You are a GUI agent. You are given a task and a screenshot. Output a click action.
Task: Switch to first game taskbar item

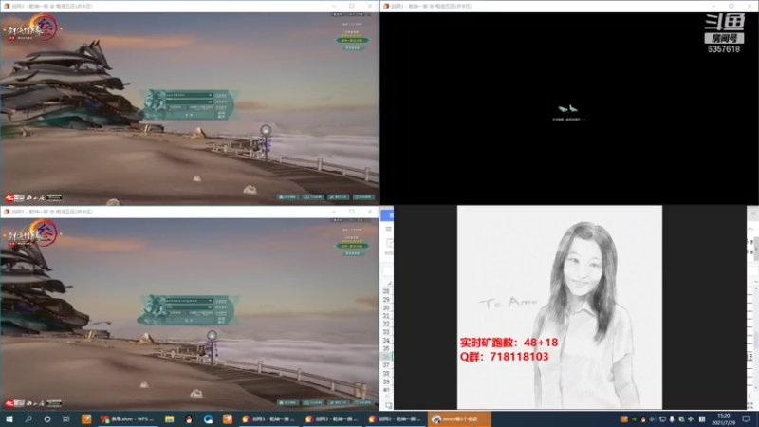point(268,418)
